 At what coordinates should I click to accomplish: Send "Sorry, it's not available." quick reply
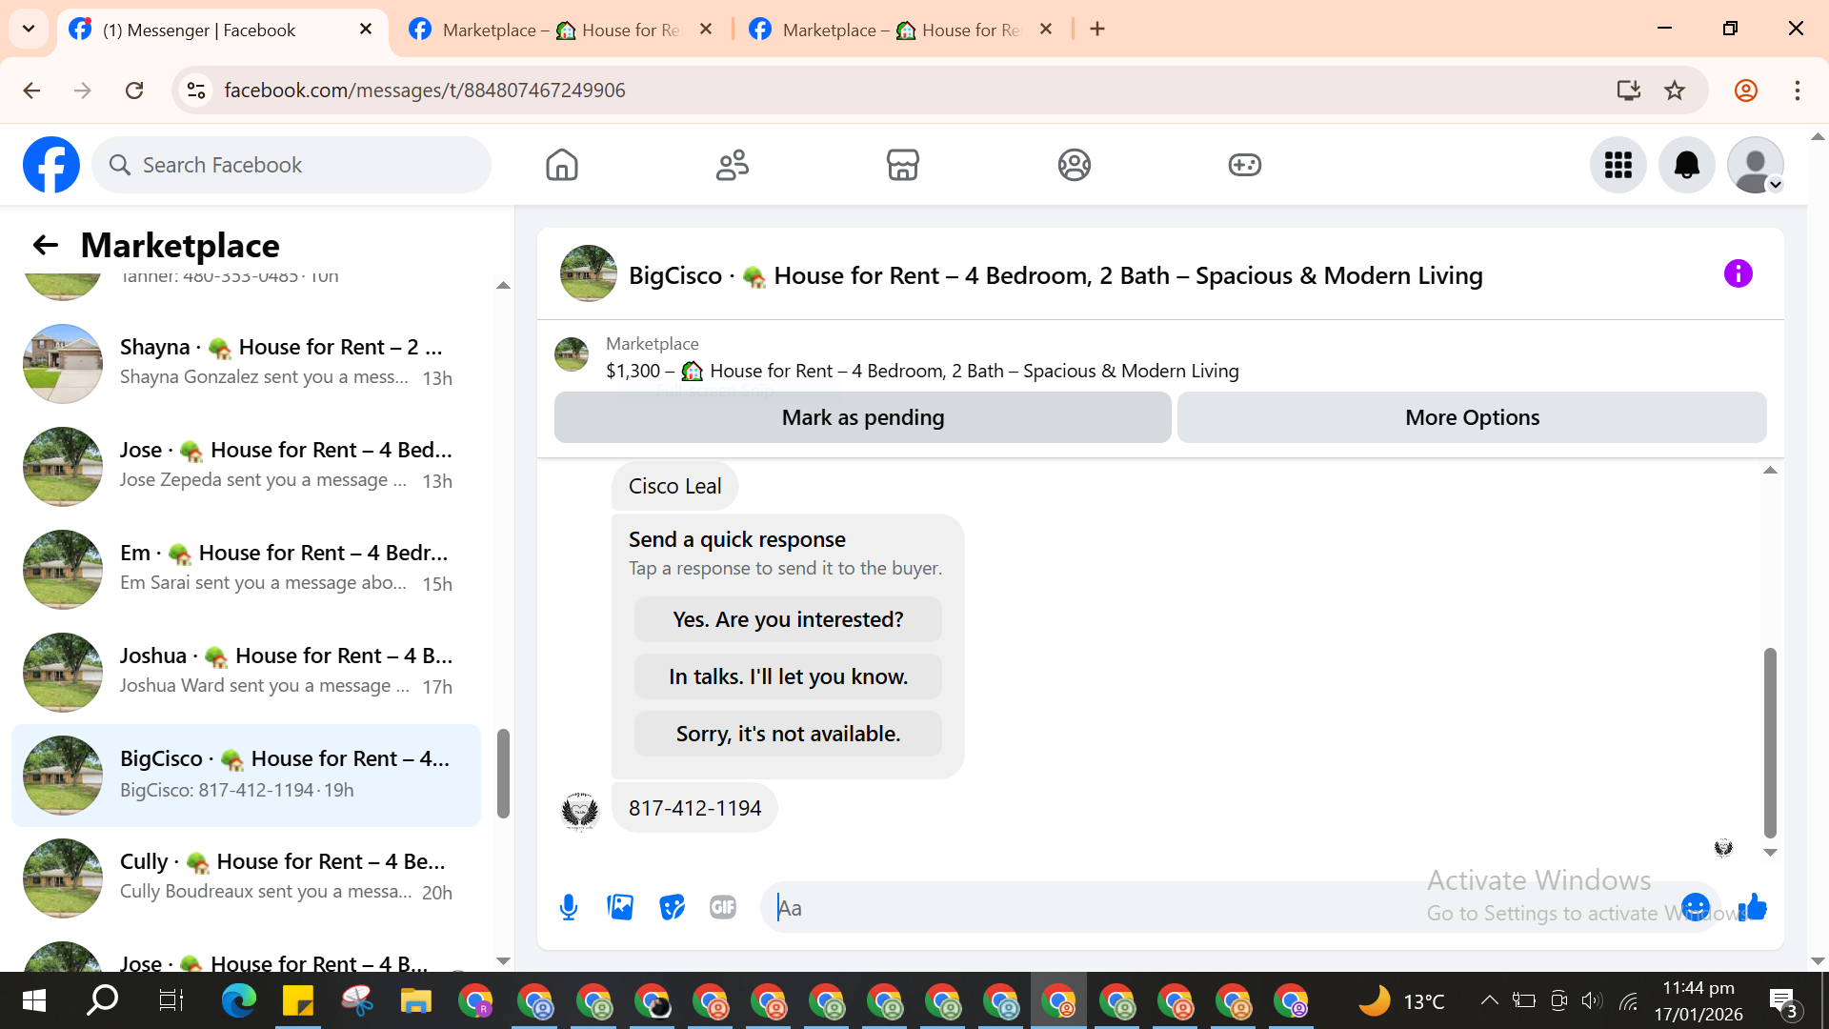click(x=788, y=734)
